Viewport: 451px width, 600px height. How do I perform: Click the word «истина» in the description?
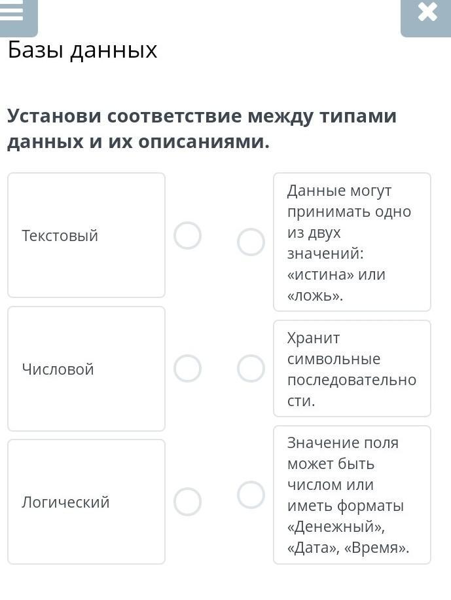pyautogui.click(x=321, y=275)
